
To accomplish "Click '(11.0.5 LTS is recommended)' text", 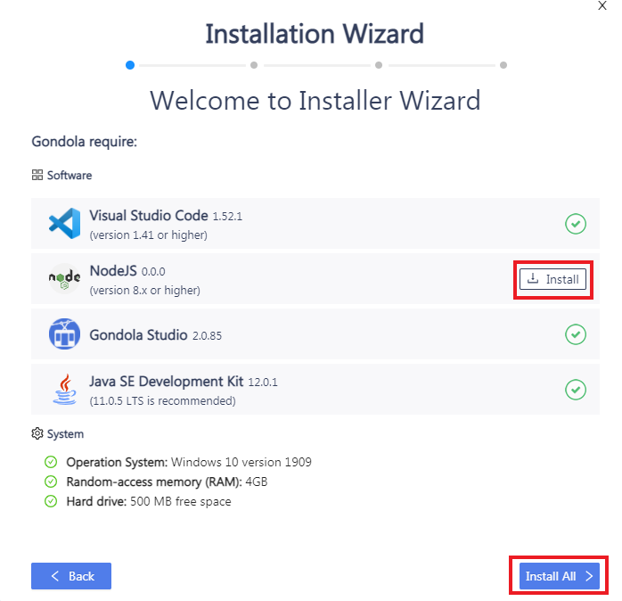I will tap(163, 401).
